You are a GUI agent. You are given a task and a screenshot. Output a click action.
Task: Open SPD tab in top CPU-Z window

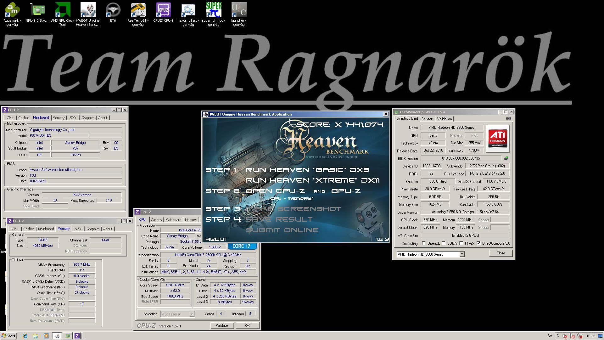pos(73,118)
